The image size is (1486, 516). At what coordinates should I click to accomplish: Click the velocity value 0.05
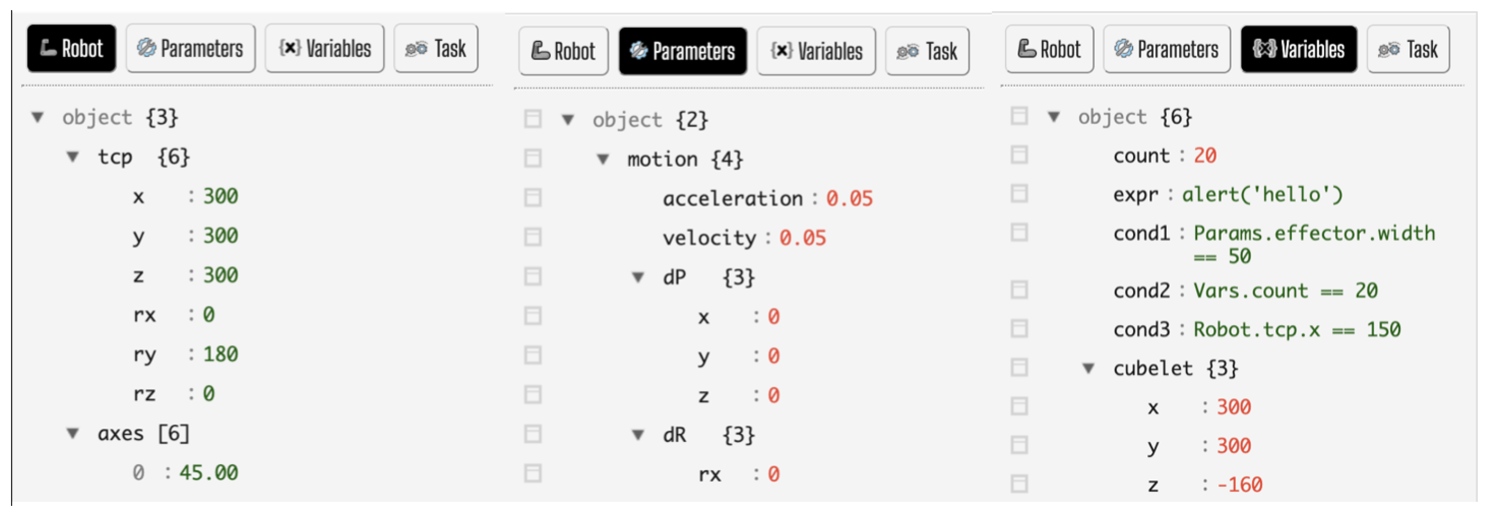pyautogui.click(x=802, y=238)
